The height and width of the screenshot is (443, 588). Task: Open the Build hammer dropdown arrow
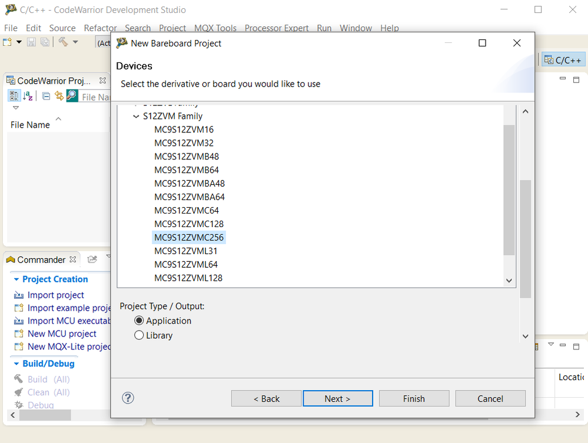click(x=75, y=42)
